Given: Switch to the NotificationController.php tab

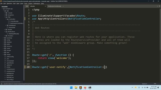Looking at the screenshot, I should tap(55, 6).
